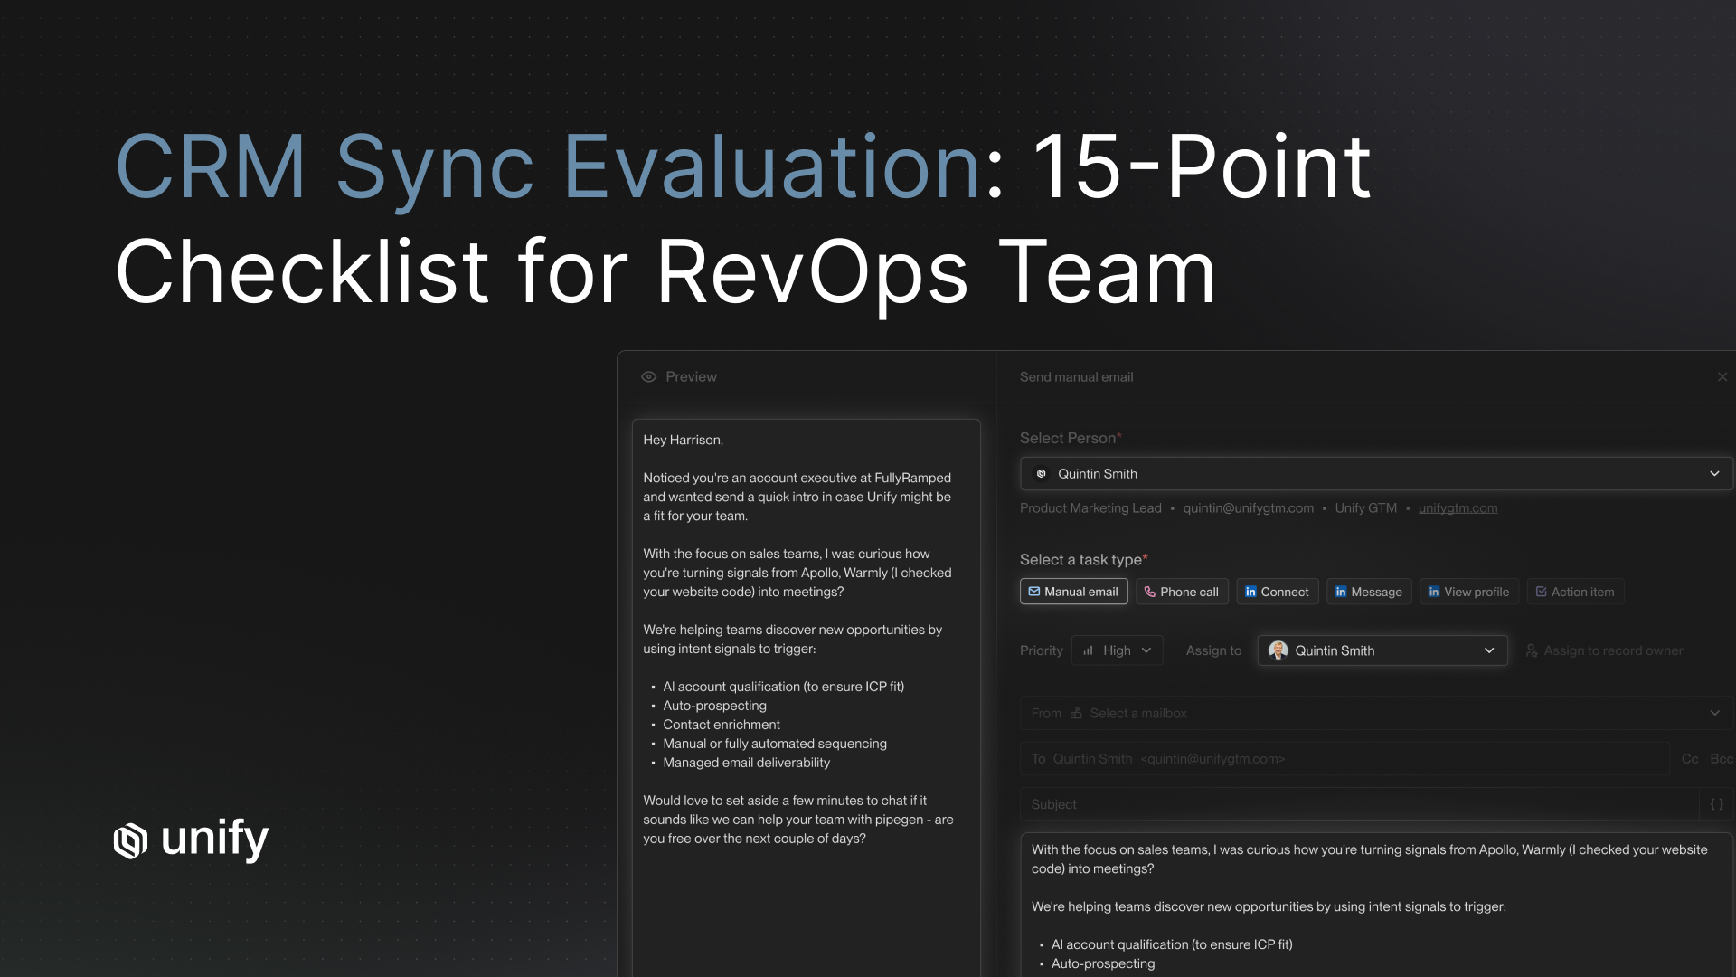1736x977 pixels.
Task: Select the Manual email task type
Action: (x=1073, y=592)
